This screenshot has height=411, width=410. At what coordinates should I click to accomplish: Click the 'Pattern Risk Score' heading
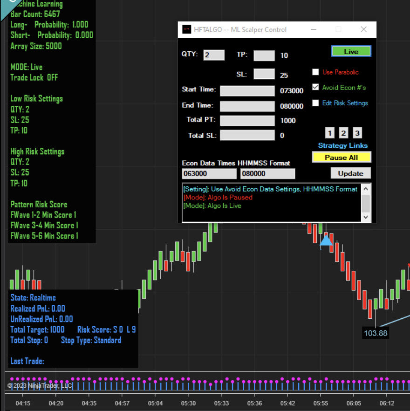[x=39, y=205]
